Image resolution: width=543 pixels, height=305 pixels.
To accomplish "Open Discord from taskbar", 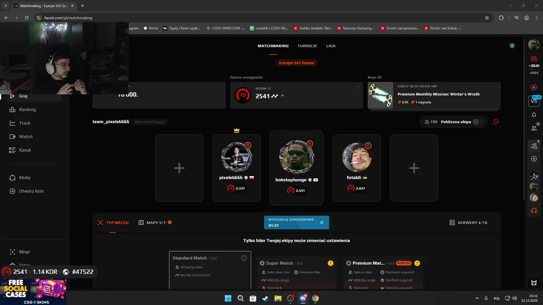I will [x=303, y=298].
